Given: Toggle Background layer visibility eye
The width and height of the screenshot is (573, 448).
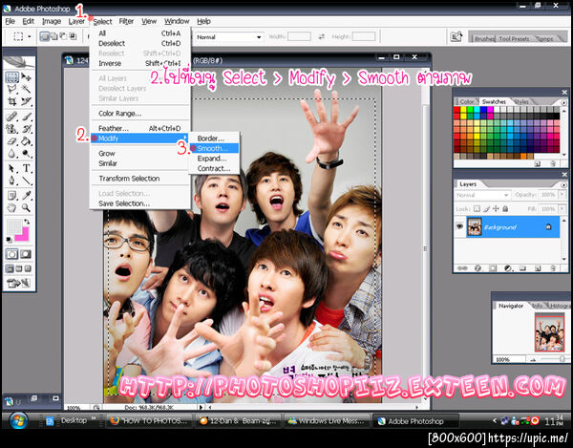Looking at the screenshot, I should click(x=459, y=226).
